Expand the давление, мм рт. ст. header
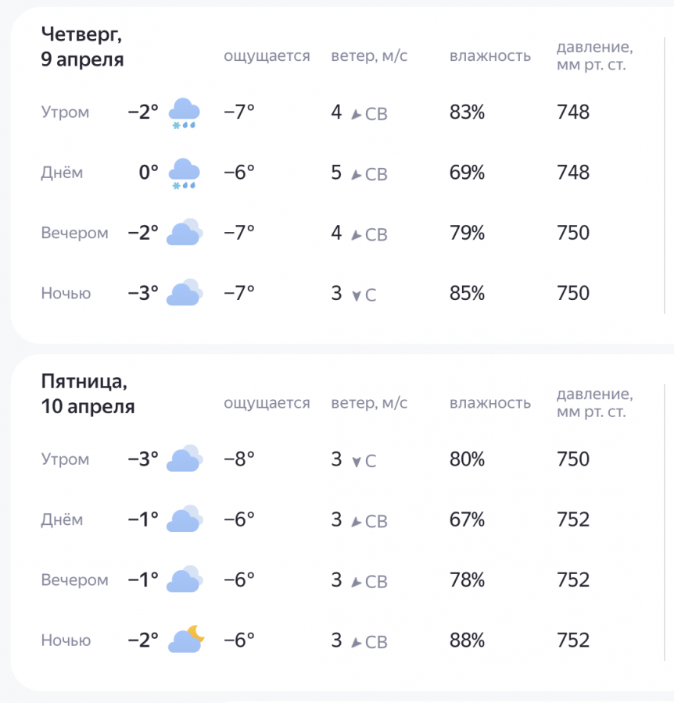Screen dimensions: 674x703 (597, 55)
